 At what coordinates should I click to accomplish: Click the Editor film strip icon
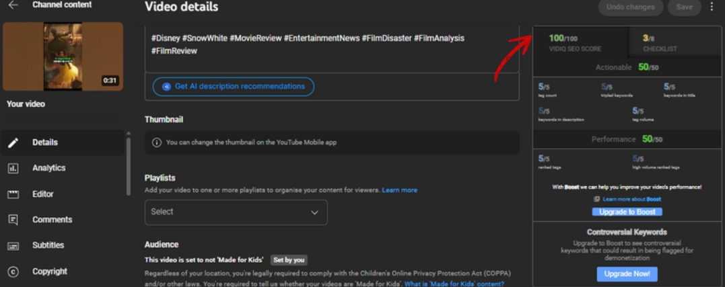pyautogui.click(x=13, y=194)
